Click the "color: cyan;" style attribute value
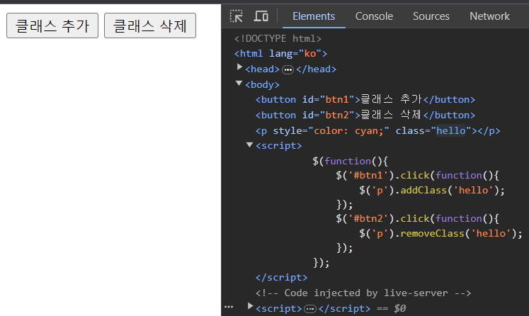Screen dimensions: 529x316 pos(349,130)
